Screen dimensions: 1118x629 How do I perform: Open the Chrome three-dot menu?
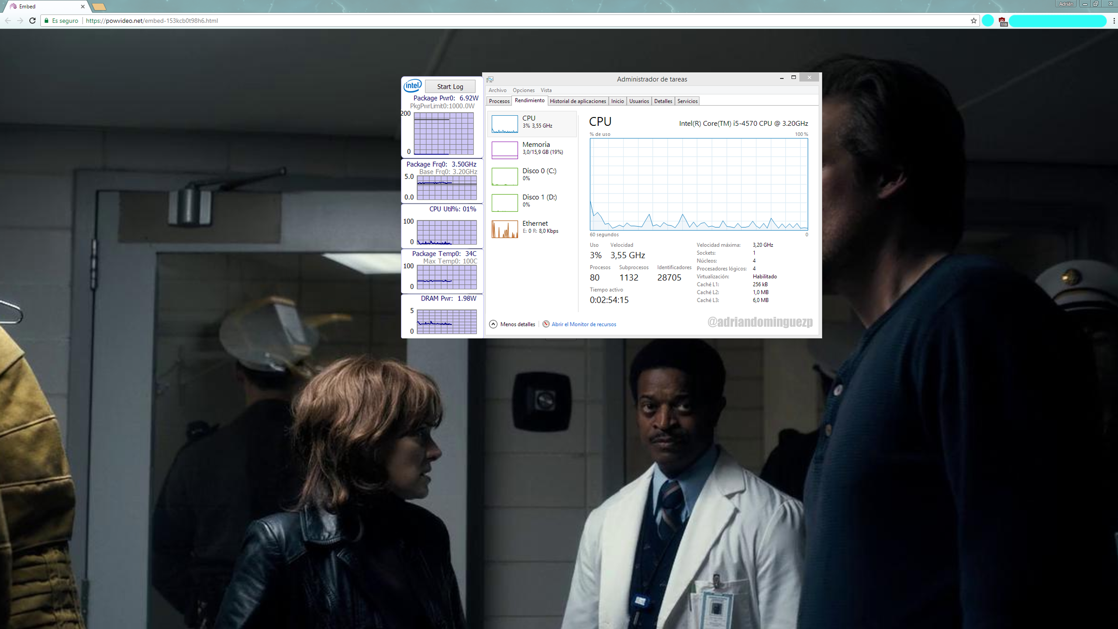pos(1114,21)
